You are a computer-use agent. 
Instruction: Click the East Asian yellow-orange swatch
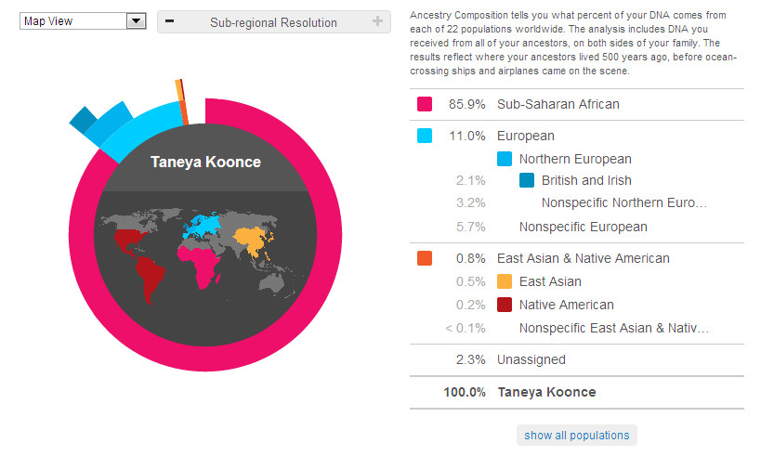(505, 281)
